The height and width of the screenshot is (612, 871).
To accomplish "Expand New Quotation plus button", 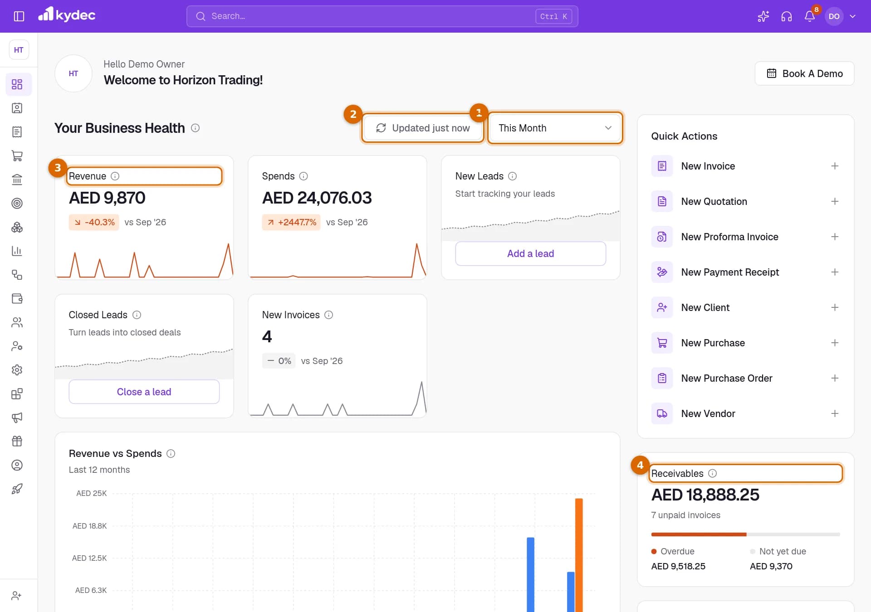I will pos(834,201).
